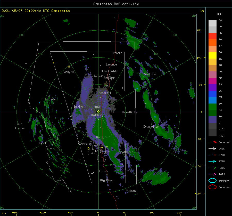The width and height of the screenshot is (232, 216).
Task: Click the -150 tick on bottom km axis
Action: [15, 212]
